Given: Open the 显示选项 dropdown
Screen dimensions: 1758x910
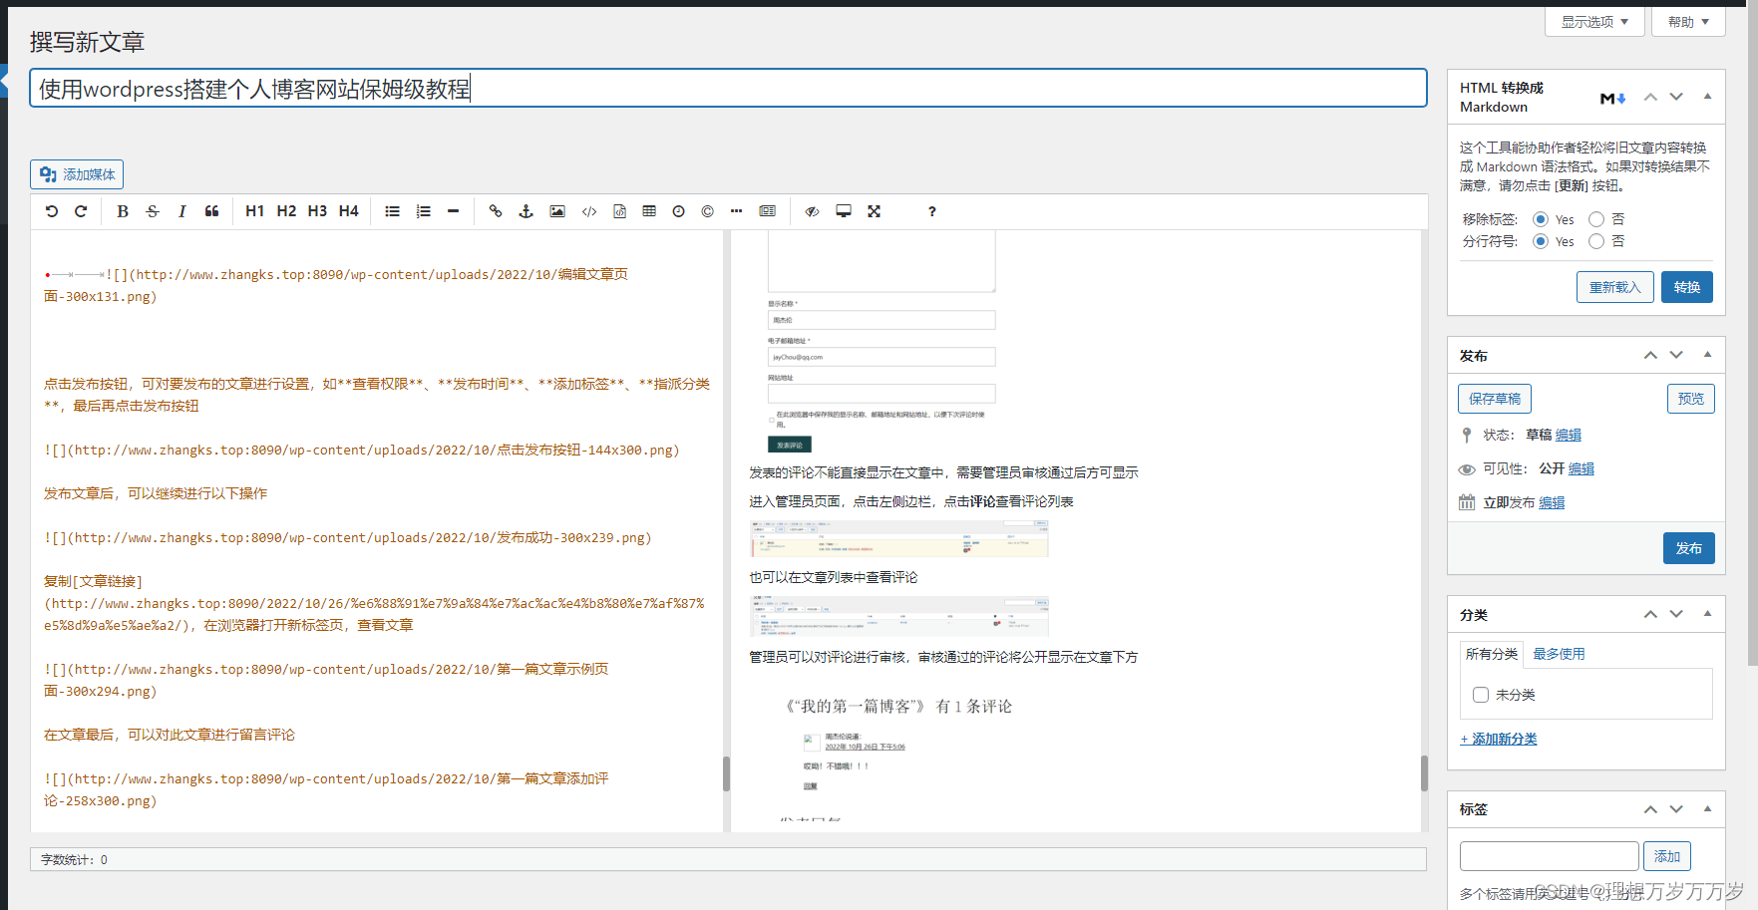Looking at the screenshot, I should 1594,21.
